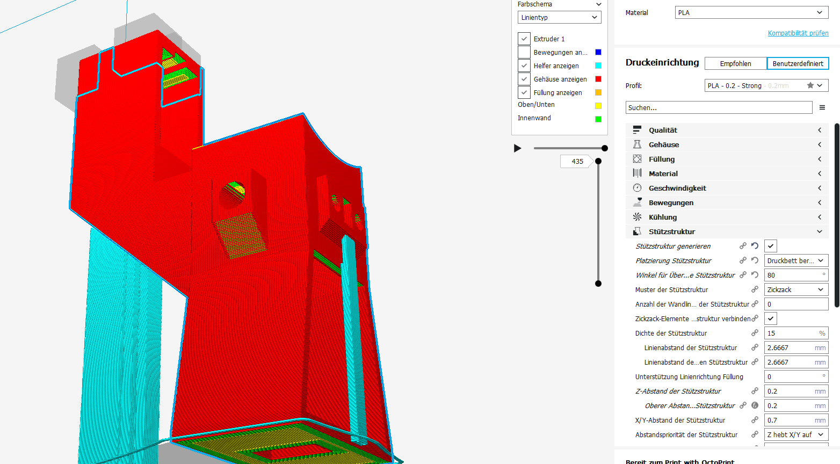840x464 pixels.
Task: Click link icon beside Platzierung Stützstruktur
Action: coord(743,260)
